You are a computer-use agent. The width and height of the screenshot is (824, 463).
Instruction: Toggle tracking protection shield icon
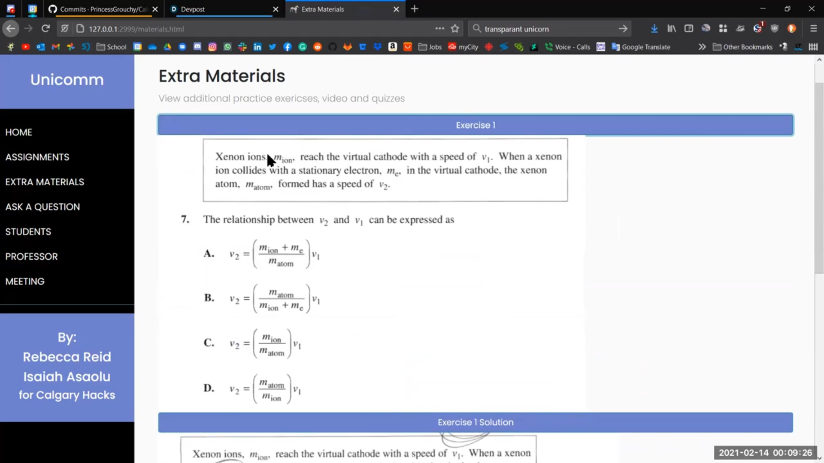64,29
